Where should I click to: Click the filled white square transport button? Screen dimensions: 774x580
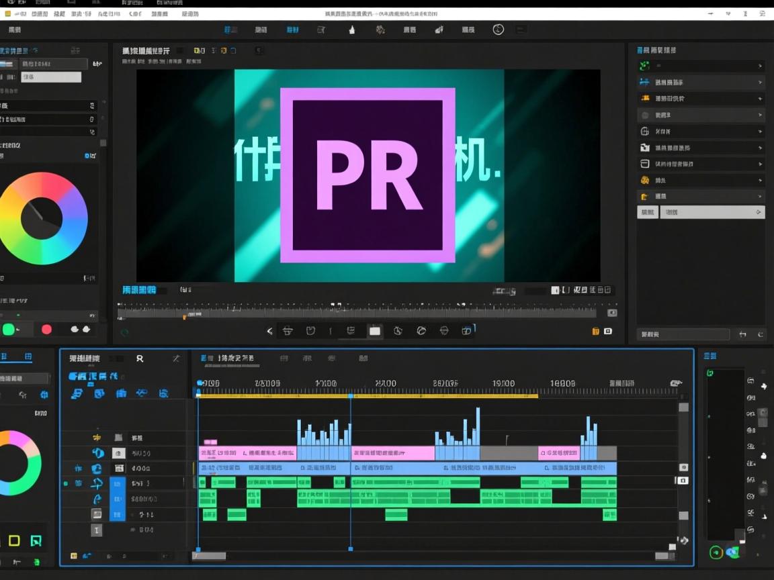click(x=375, y=331)
